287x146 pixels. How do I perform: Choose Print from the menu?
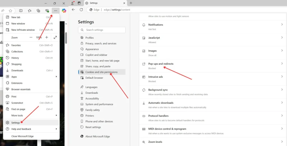(x=31, y=97)
